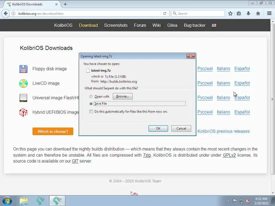Open Screenshots nav menu item
Screen dimensions: 275x206
click(116, 25)
